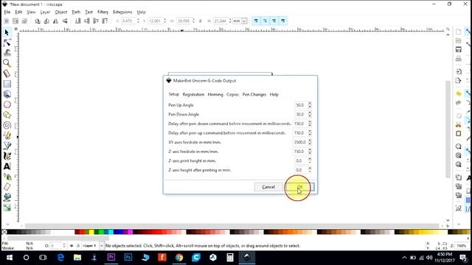Screen dimensions: 472x265
Task: Click the Pen Up Angle value field
Action: 300,105
